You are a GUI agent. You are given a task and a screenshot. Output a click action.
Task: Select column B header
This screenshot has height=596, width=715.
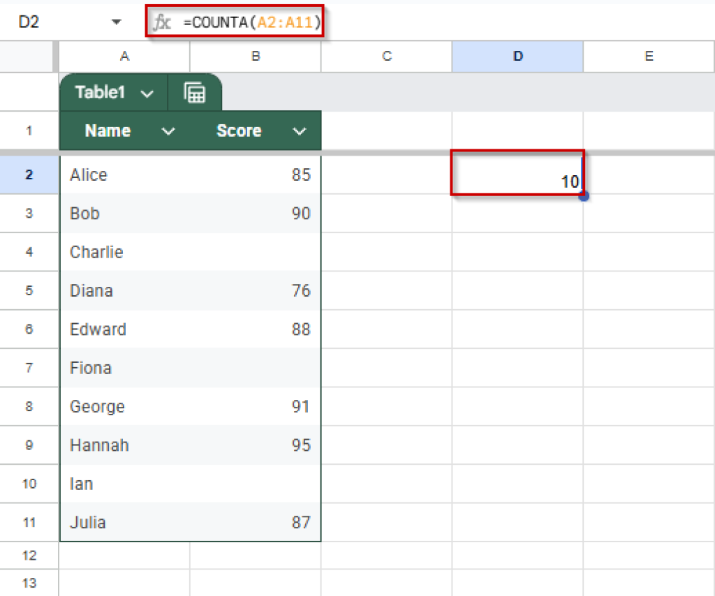(x=256, y=57)
